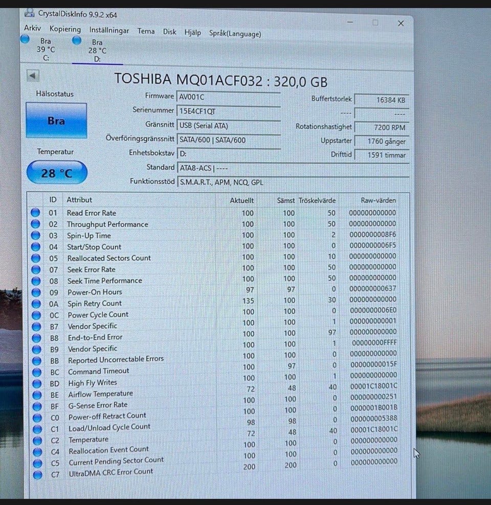The height and width of the screenshot is (505, 491).
Task: Click status icon for Start/Stop Count row
Action: coord(35,246)
